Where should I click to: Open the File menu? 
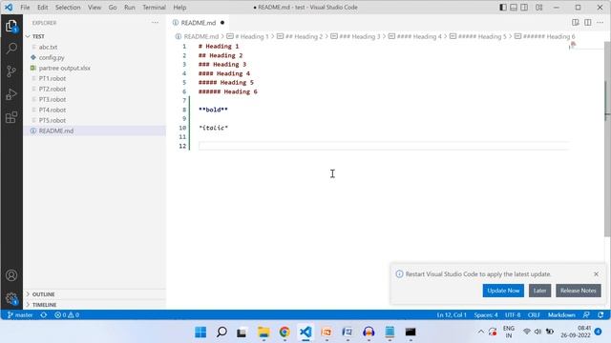(25, 8)
